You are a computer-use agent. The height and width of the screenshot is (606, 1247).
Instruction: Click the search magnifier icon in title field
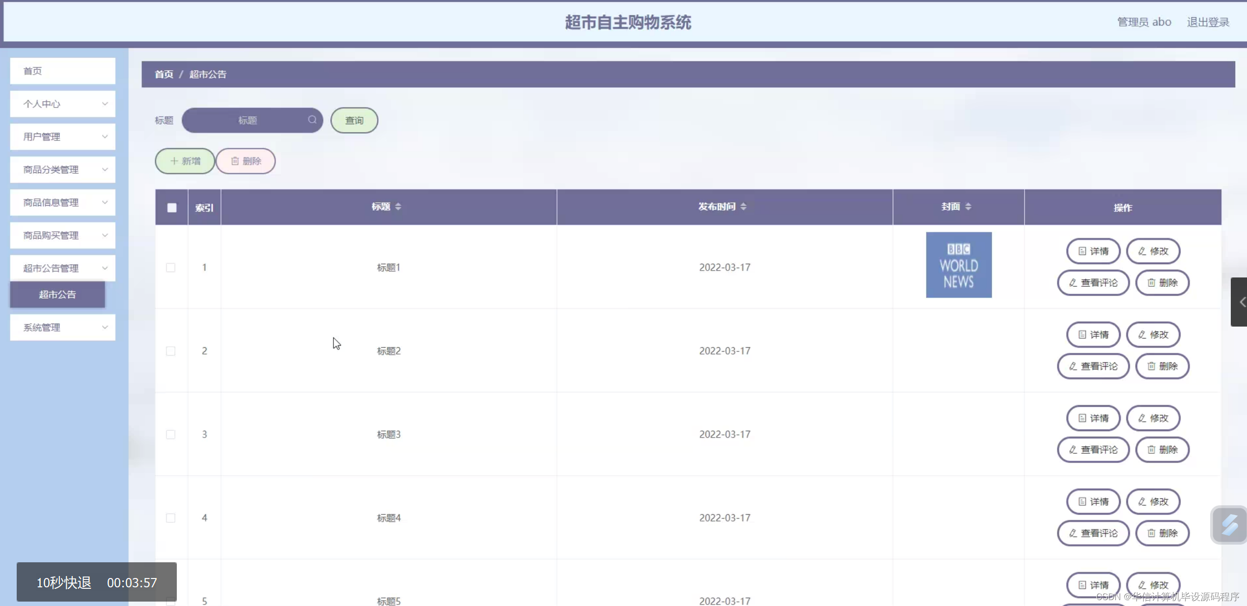point(312,120)
